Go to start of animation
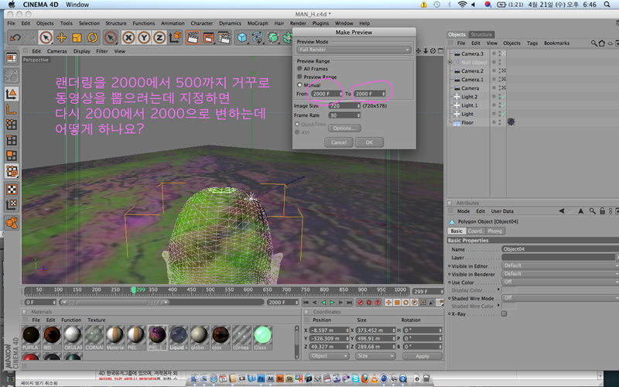Viewport: 619px width, 387px height. tap(306, 303)
